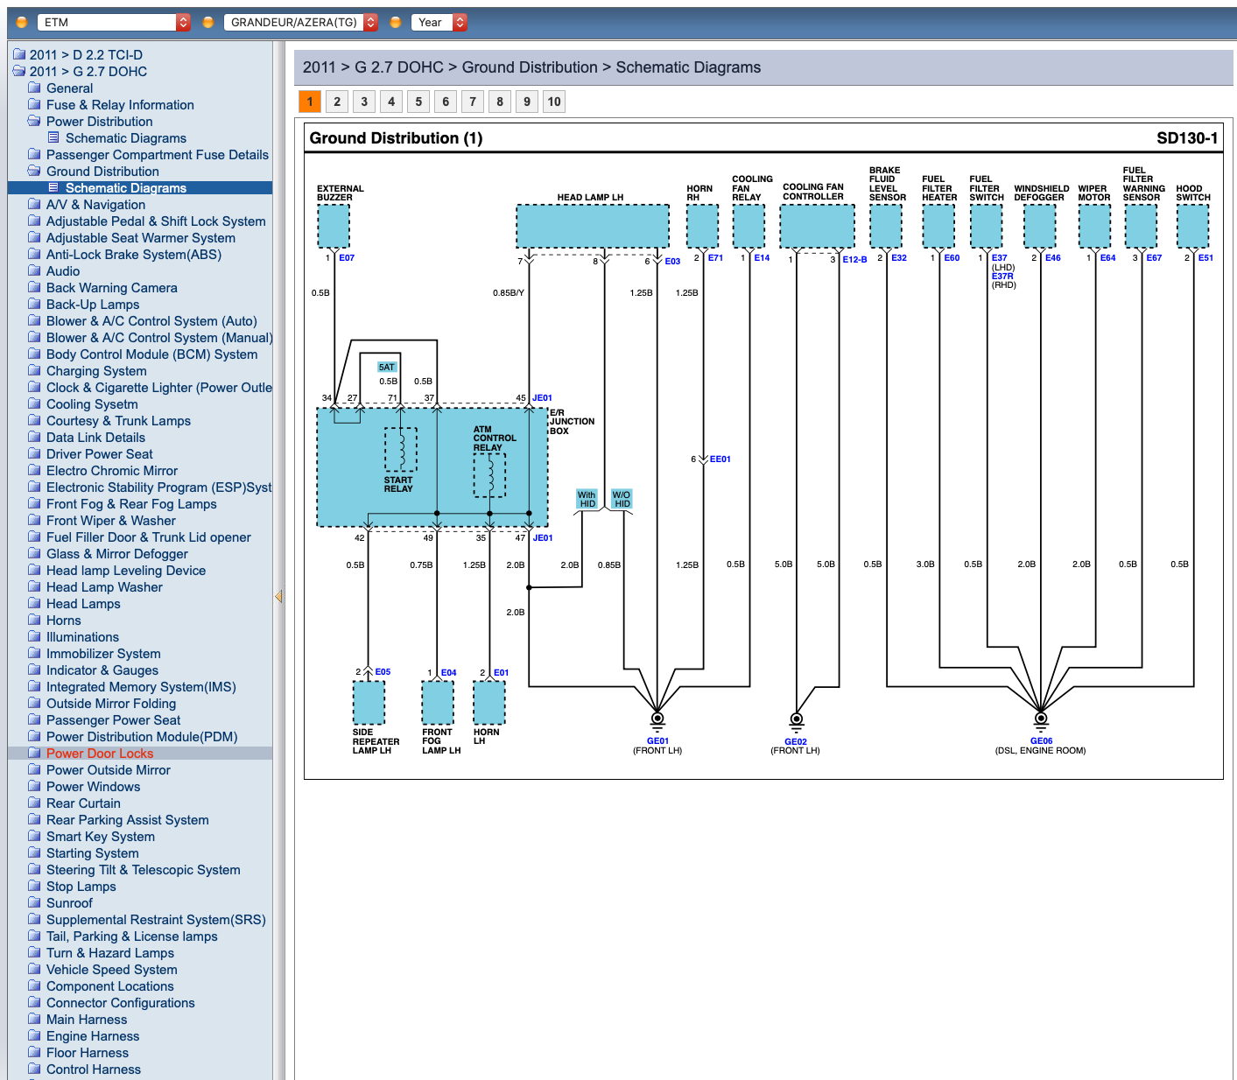Go to schematic page 2
The image size is (1237, 1080).
pyautogui.click(x=337, y=102)
